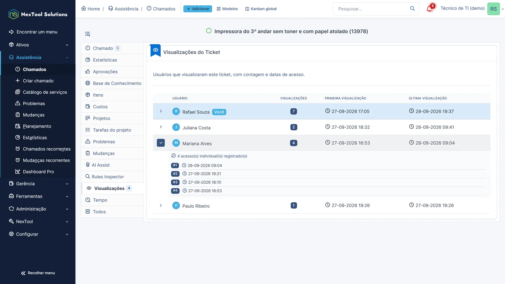
Task: Click the NexTool Solutions logo
Action: pyautogui.click(x=38, y=14)
